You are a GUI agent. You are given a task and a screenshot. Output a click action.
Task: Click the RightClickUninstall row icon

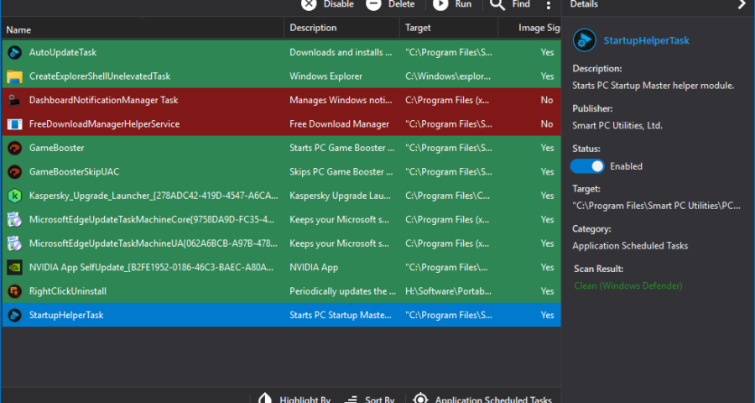(x=15, y=291)
